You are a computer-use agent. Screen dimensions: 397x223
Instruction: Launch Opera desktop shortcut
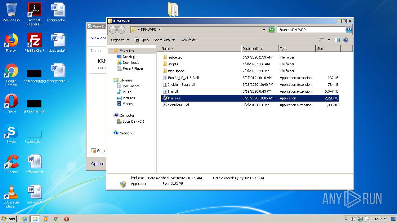pos(11,103)
